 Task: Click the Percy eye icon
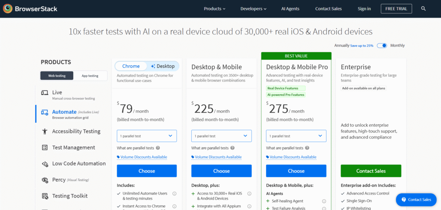pyautogui.click(x=45, y=180)
